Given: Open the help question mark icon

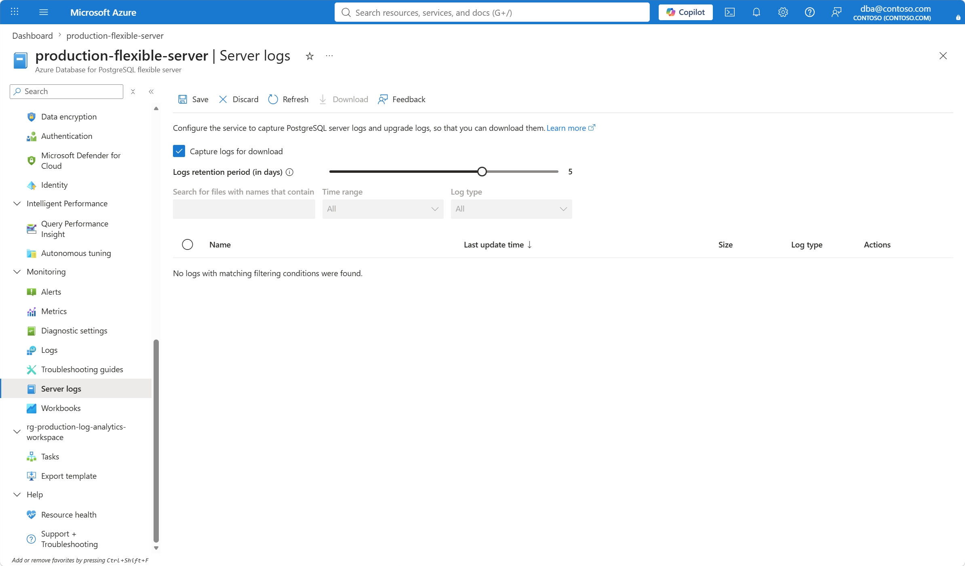Looking at the screenshot, I should 810,12.
